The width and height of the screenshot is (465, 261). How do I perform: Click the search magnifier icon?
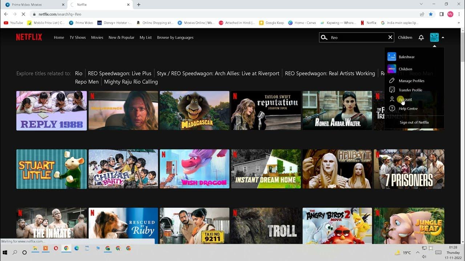coord(324,37)
